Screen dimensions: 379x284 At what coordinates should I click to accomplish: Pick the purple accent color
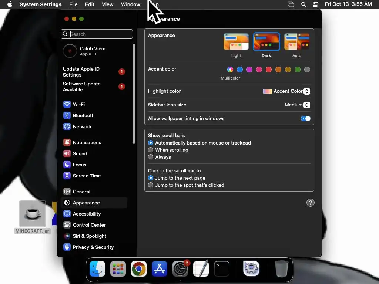[249, 70]
